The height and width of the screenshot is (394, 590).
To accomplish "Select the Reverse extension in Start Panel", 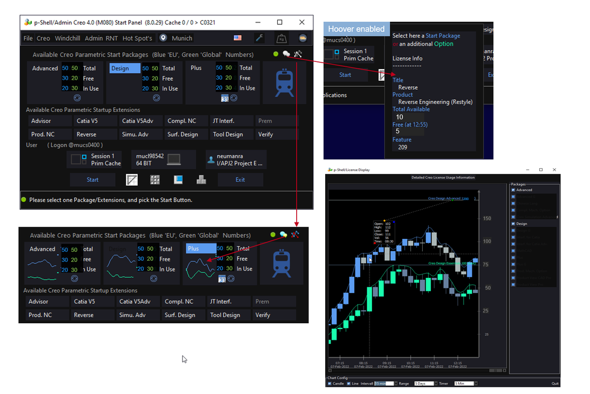I will [95, 134].
